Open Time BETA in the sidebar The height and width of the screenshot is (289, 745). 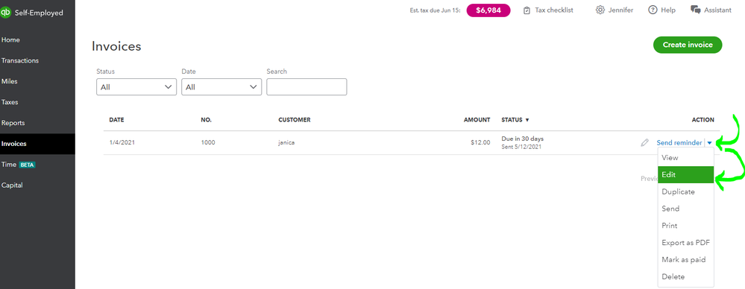tap(37, 165)
